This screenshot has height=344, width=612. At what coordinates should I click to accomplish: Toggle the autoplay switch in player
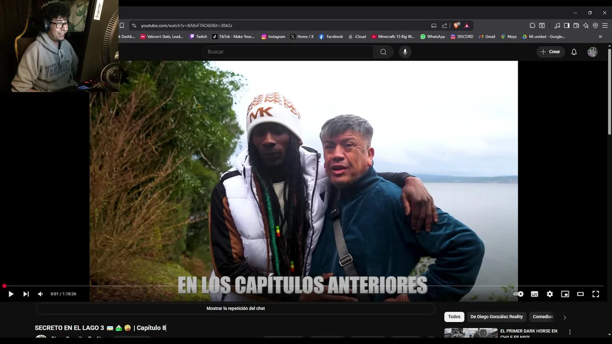point(518,294)
